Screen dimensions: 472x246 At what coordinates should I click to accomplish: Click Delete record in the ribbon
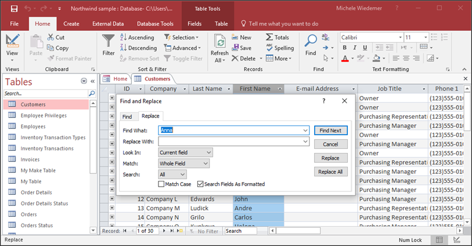click(244, 58)
